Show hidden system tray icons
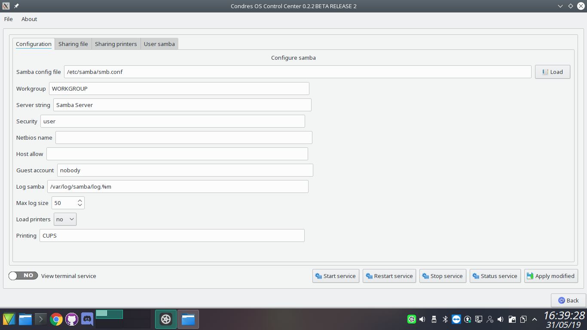Viewport: 587px width, 330px height. pyautogui.click(x=535, y=319)
